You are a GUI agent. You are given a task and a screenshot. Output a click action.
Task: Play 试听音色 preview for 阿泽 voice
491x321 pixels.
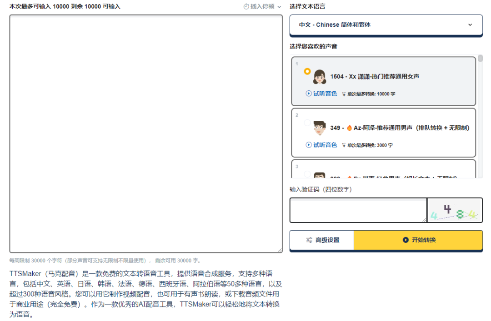click(321, 145)
